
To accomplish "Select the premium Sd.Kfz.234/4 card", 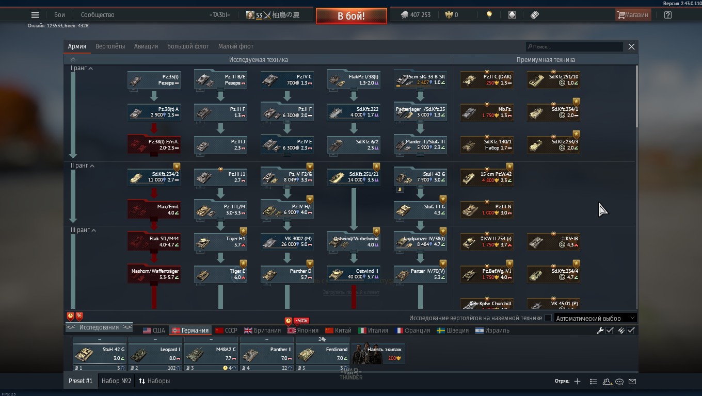I will pyautogui.click(x=553, y=274).
